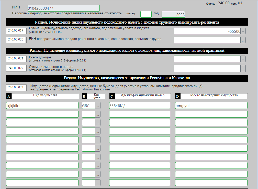The height and width of the screenshot is (189, 258).
Task: Click third row Идентификационный номер field
Action: point(140,123)
